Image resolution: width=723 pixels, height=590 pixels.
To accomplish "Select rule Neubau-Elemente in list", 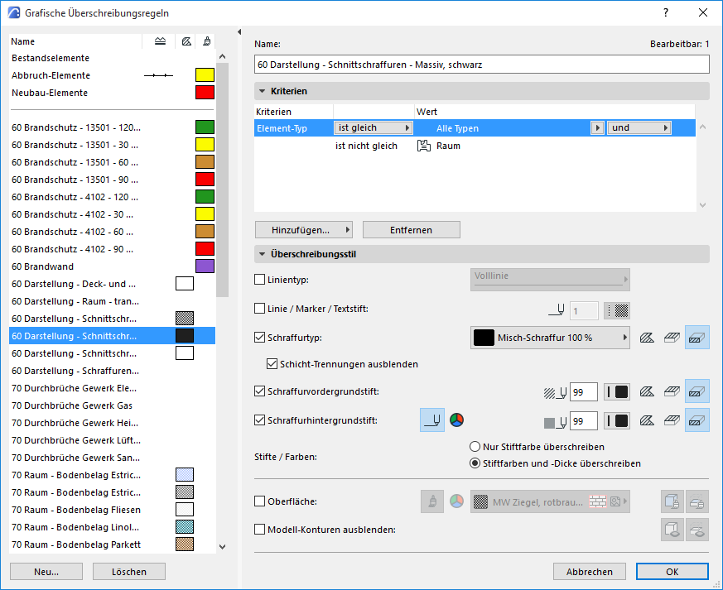I will 112,93.
